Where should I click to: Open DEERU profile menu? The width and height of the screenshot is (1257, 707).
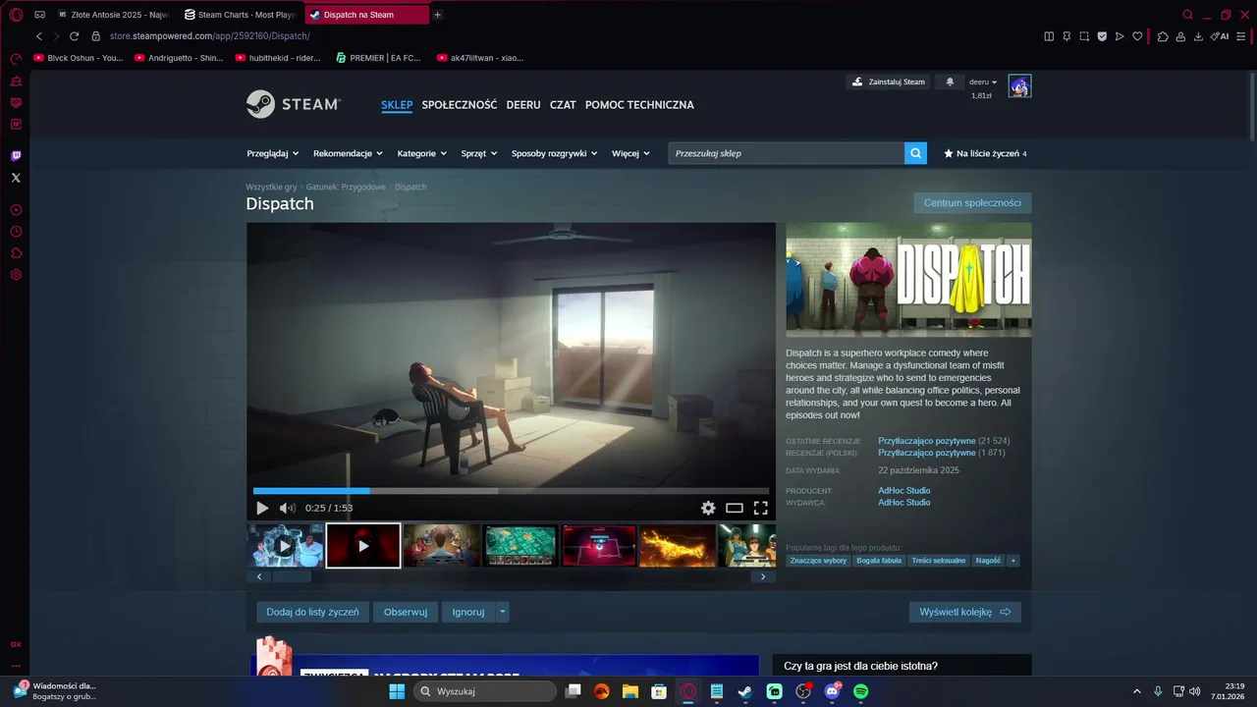pos(523,104)
